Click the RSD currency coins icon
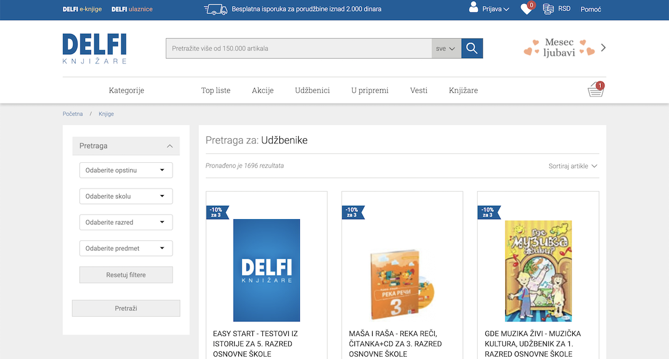The height and width of the screenshot is (359, 669). (x=548, y=9)
